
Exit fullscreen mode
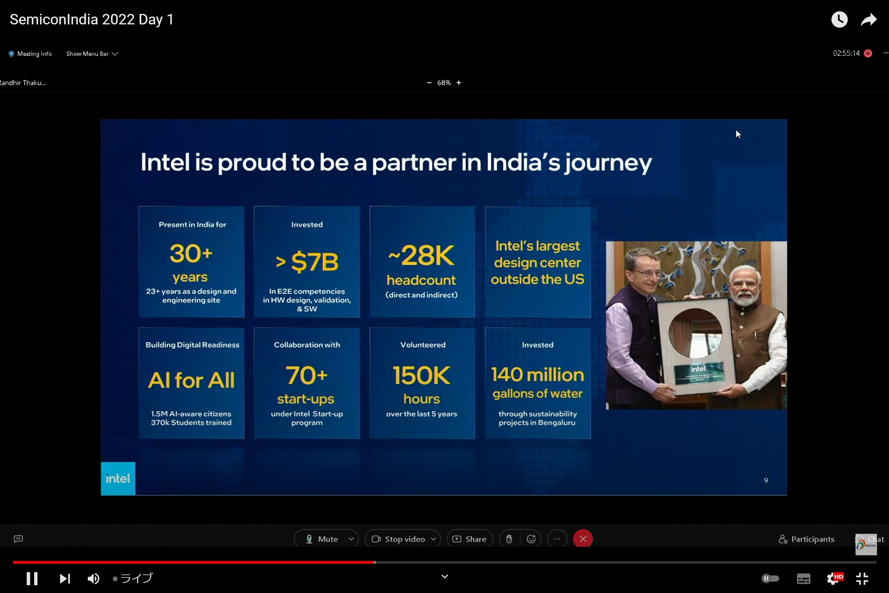[x=862, y=578]
